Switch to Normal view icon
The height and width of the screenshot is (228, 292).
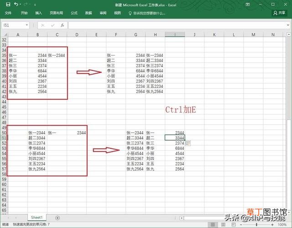(213, 225)
